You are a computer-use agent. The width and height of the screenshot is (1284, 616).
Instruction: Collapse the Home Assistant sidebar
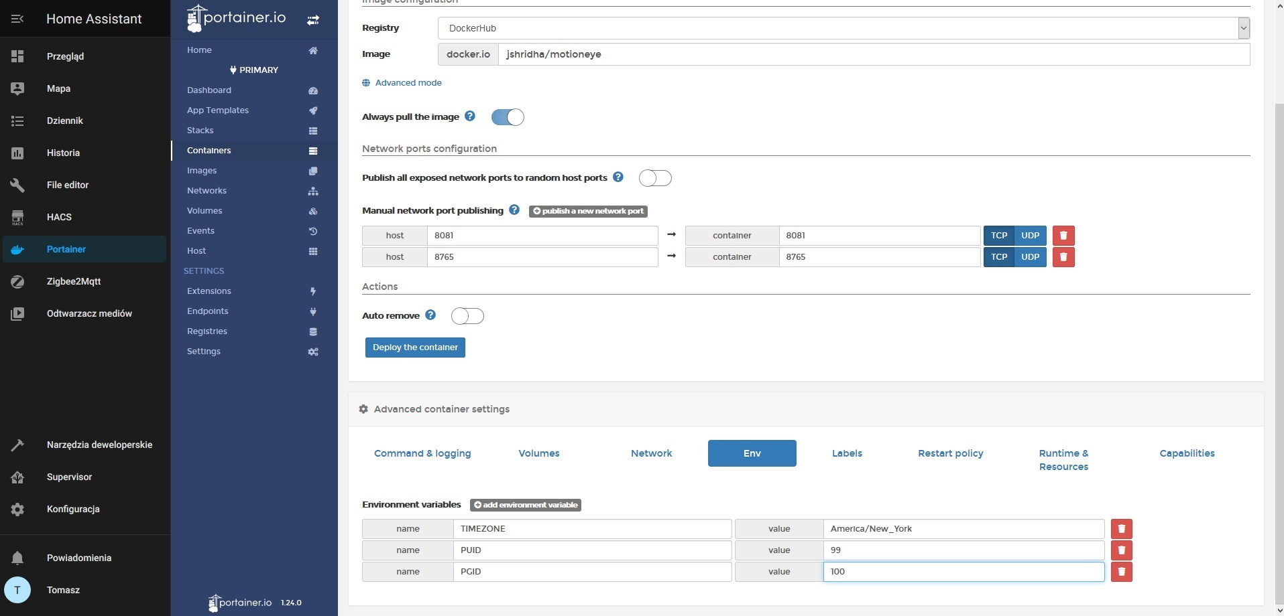17,19
